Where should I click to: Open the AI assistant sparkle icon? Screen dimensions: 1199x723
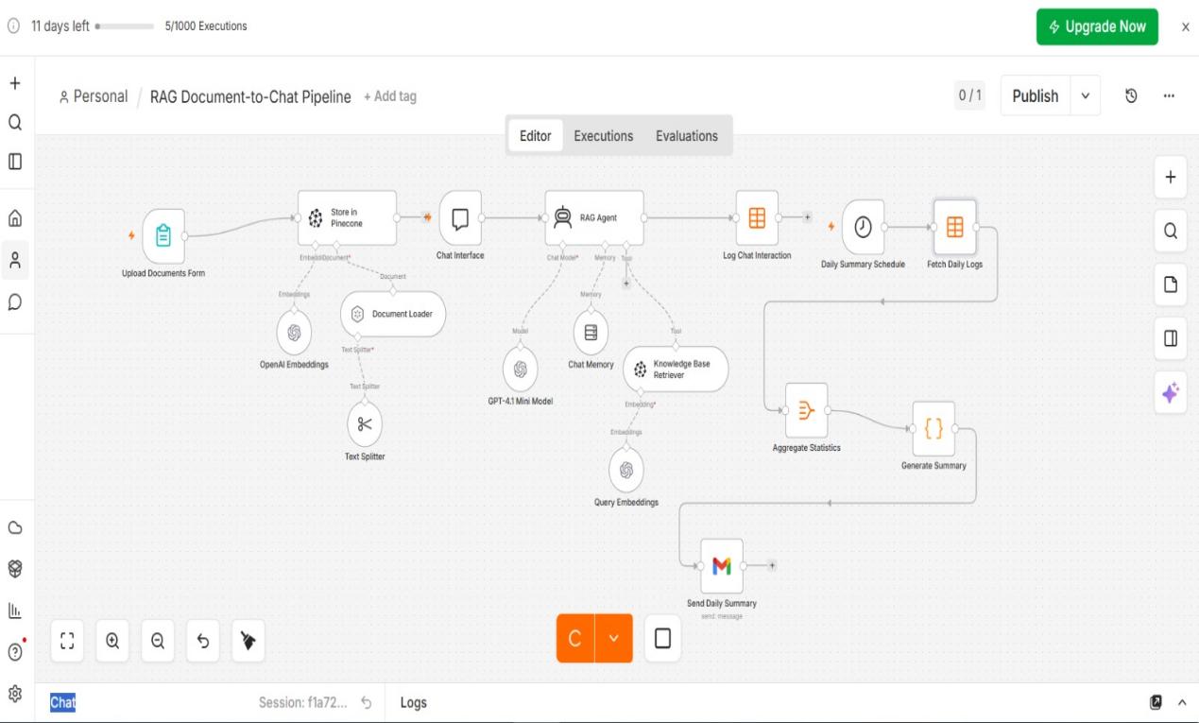point(1170,393)
